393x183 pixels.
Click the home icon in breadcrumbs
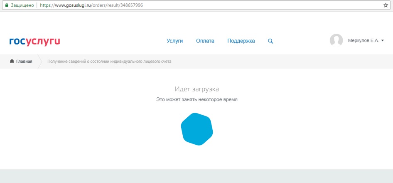[12, 62]
